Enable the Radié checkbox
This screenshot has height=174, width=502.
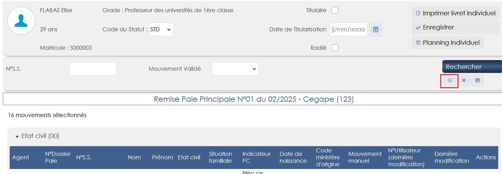coord(335,48)
